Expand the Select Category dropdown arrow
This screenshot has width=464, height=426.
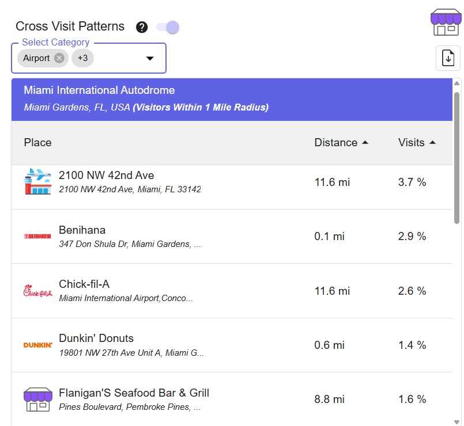pyautogui.click(x=150, y=58)
